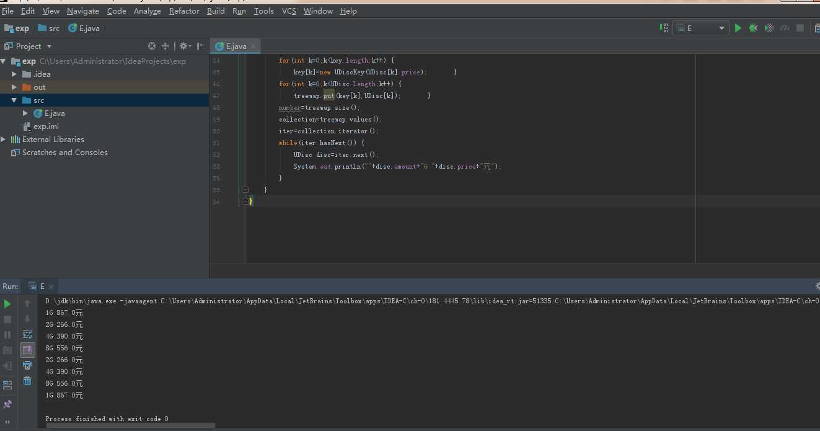
Task: Toggle Soft-Wrap in the Run console
Action: point(27,334)
